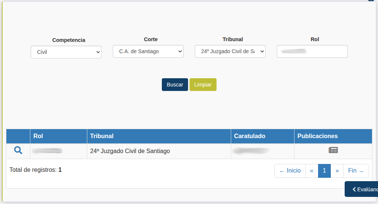Viewport: 378px width, 204px height.
Task: Expand the Tribunal select box
Action: pos(230,51)
